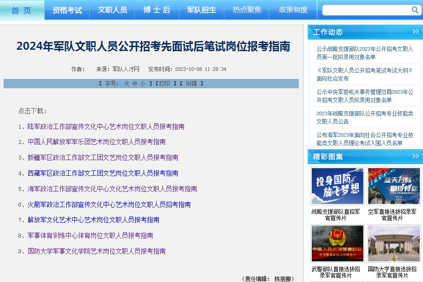The image size is (423, 282).
Task: Open 空军直接选拔招录军官 promo thumbnail
Action: point(394,186)
